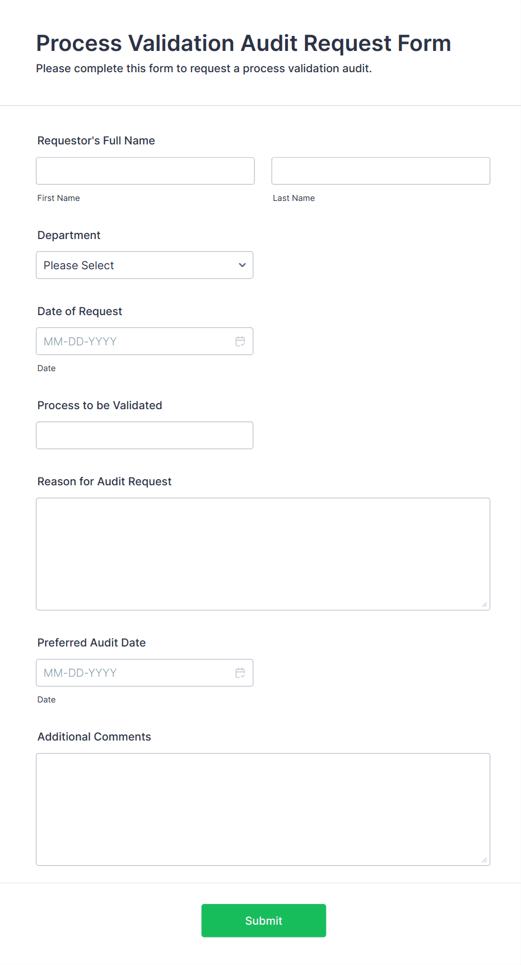The width and height of the screenshot is (521, 965).
Task: Click the Department dropdown chevron arrow
Action: pyautogui.click(x=241, y=265)
